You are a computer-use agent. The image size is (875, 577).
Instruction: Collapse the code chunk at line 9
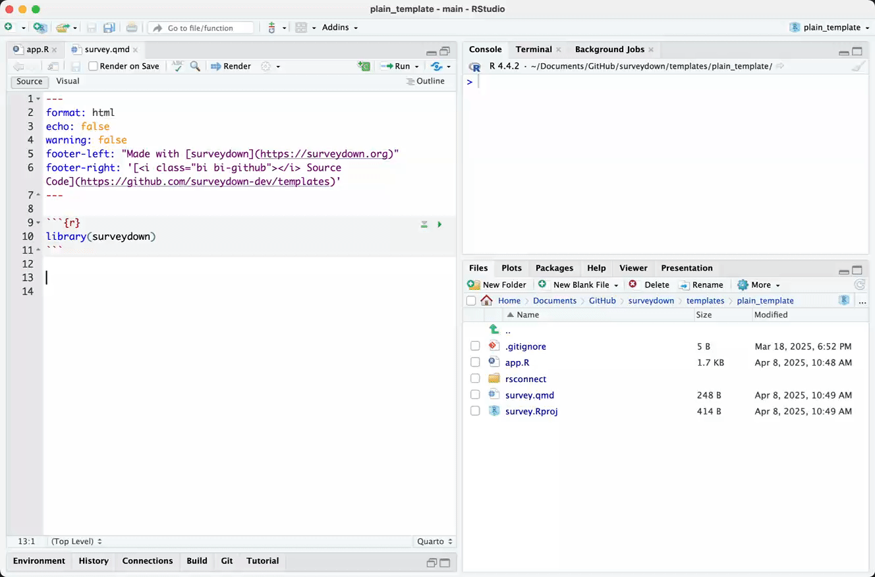pos(39,223)
